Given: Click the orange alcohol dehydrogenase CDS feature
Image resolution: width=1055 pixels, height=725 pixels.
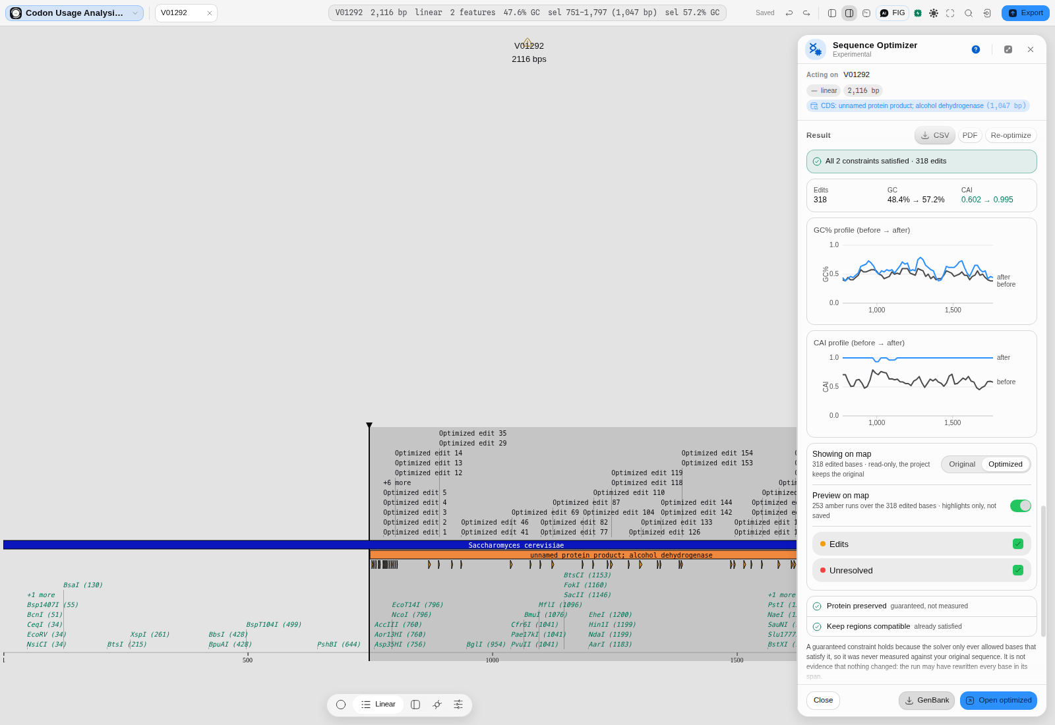Looking at the screenshot, I should click(x=583, y=555).
